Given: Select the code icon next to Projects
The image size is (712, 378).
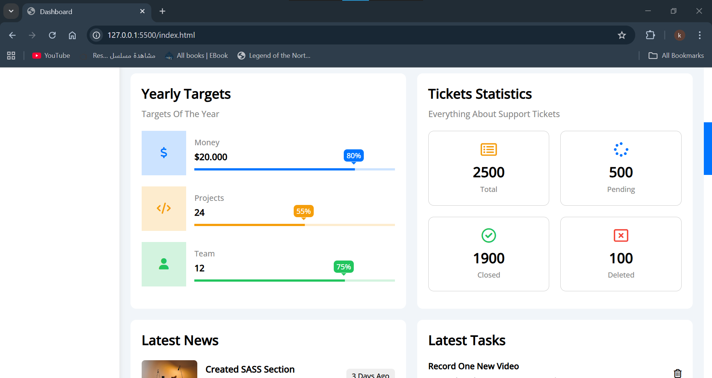Looking at the screenshot, I should point(164,208).
